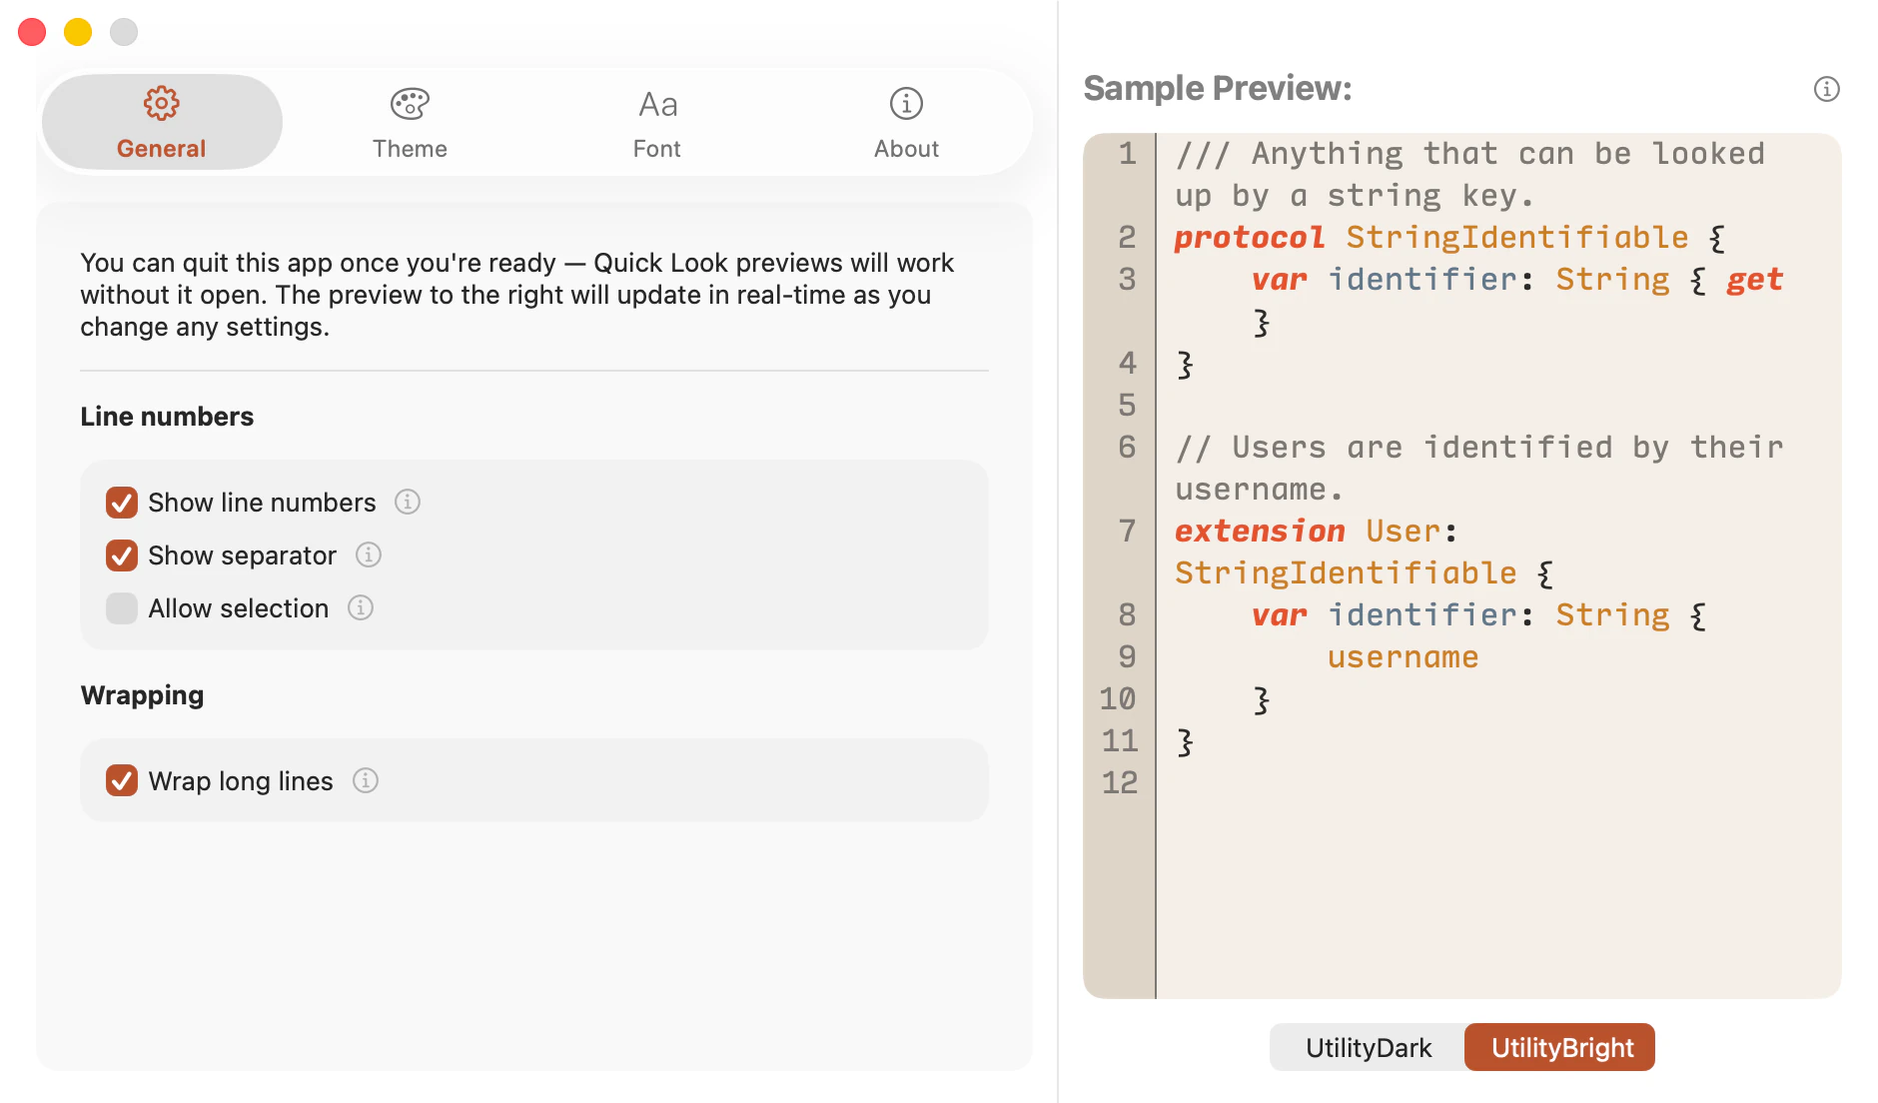Open the General settings tab
Image resolution: width=1878 pixels, height=1103 pixels.
[161, 122]
